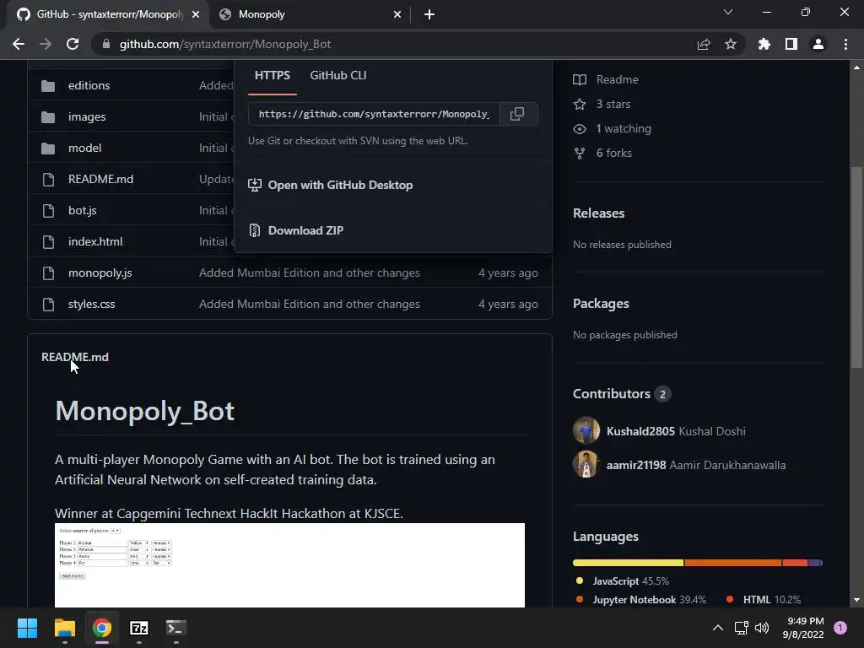The height and width of the screenshot is (648, 864).
Task: Open Chrome profile menu
Action: click(818, 44)
